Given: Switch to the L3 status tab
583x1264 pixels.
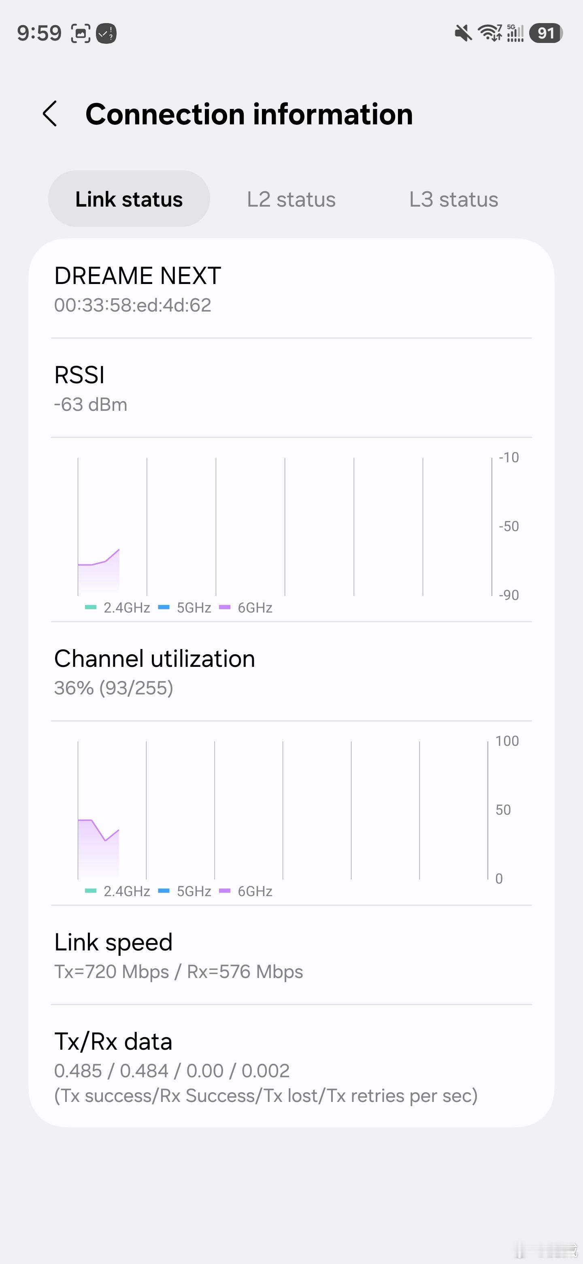Looking at the screenshot, I should [x=453, y=199].
